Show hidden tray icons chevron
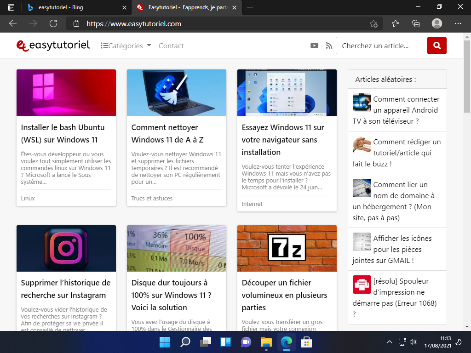Viewport: 471px width, 353px height. (390, 342)
